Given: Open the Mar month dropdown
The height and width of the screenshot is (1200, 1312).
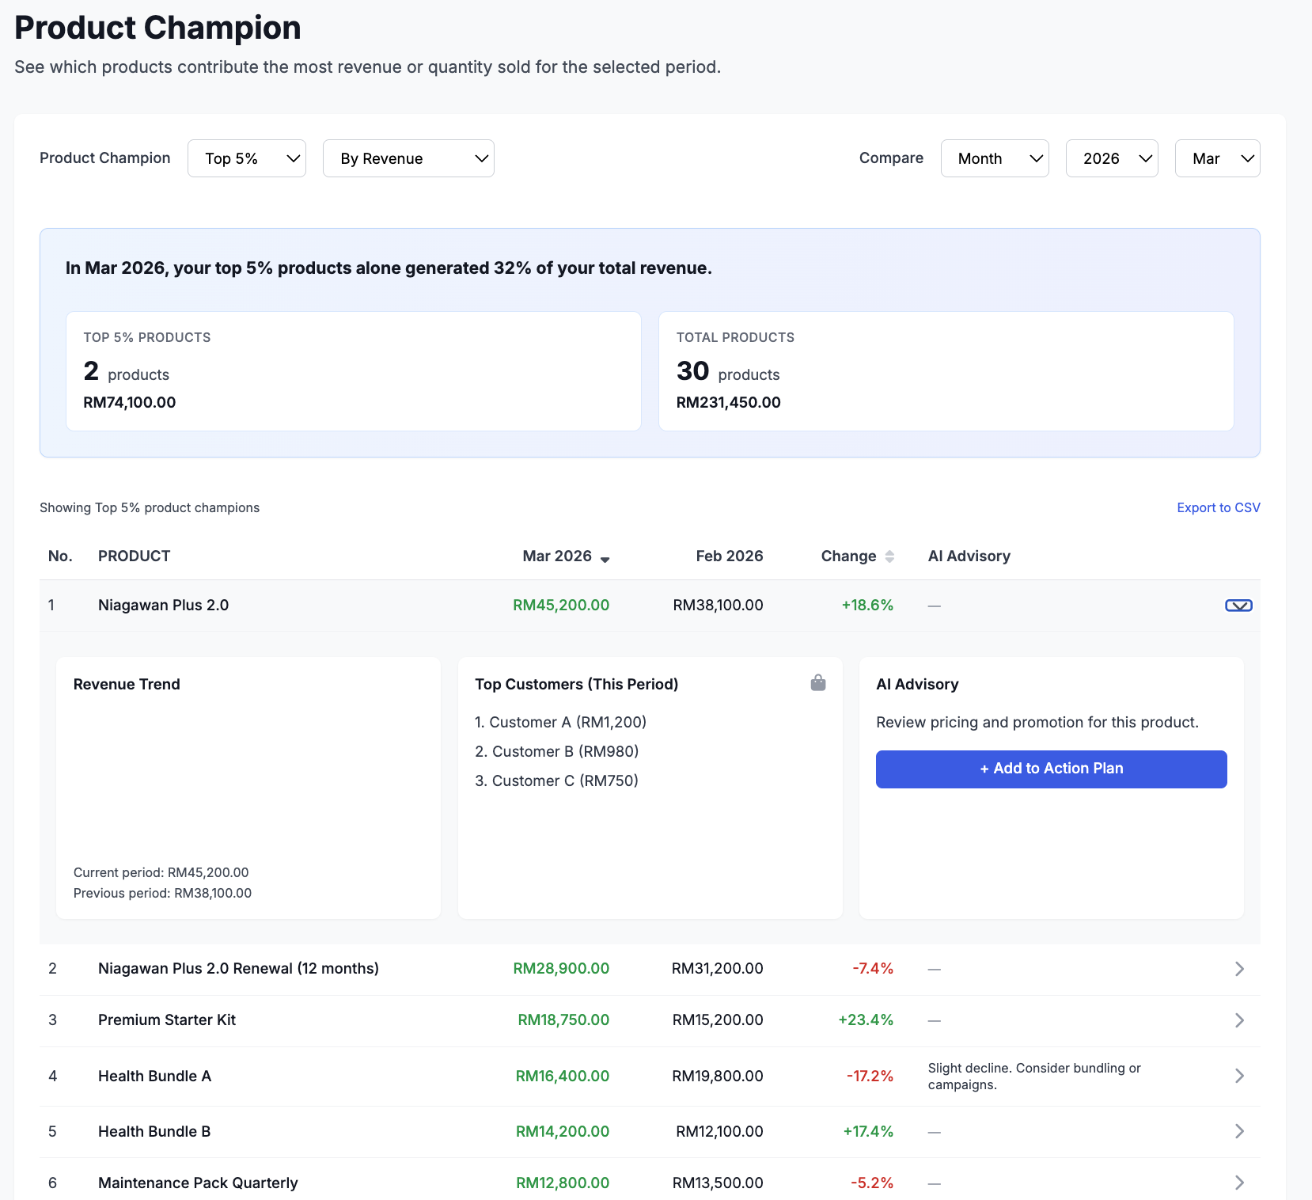Looking at the screenshot, I should tap(1217, 158).
